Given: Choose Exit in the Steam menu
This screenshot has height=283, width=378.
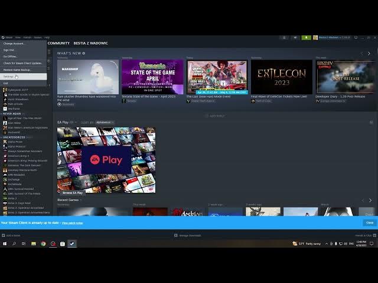Looking at the screenshot, I should pyautogui.click(x=23, y=83).
